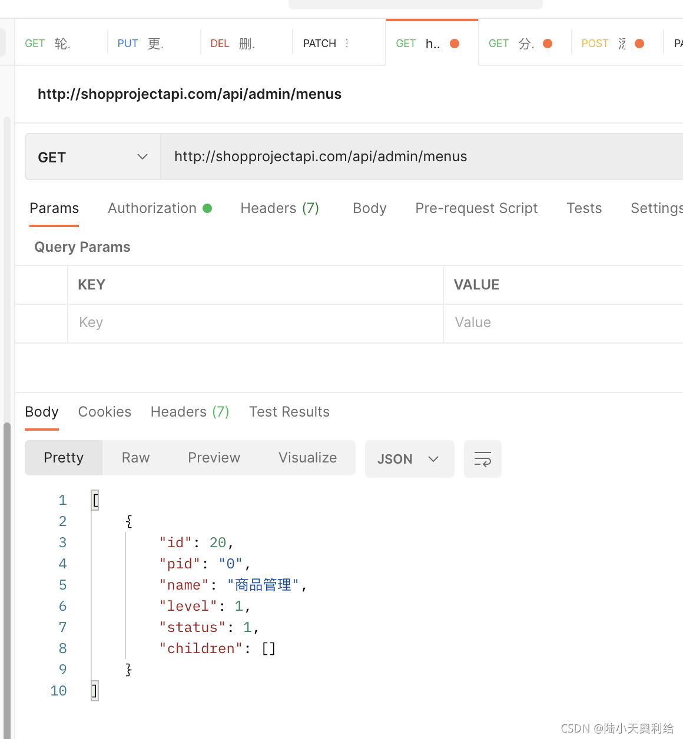Switch to the first GET request tab

61,44
